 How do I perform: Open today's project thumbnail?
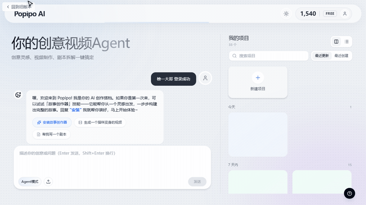click(x=258, y=134)
